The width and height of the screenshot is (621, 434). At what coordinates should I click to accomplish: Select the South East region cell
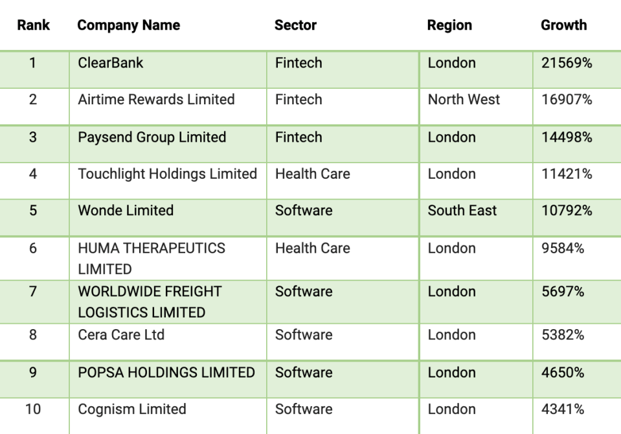[462, 211]
